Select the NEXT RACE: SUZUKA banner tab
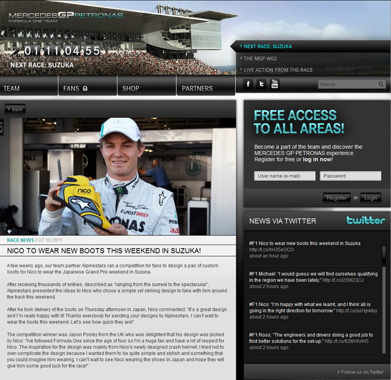 (310, 46)
